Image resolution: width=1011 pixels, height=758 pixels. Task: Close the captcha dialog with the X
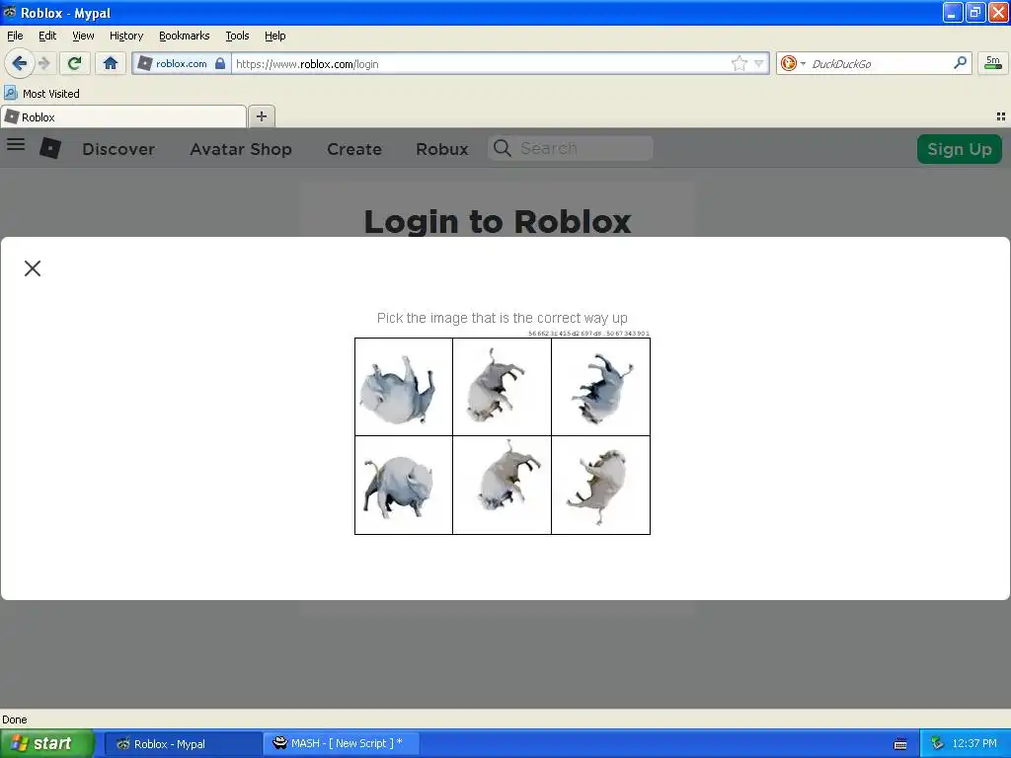(x=33, y=268)
